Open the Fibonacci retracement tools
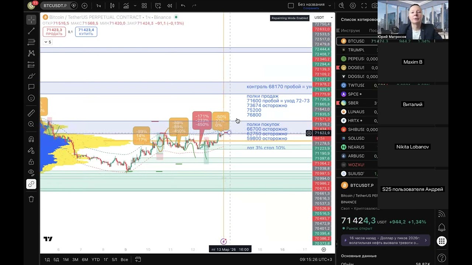 point(31,42)
